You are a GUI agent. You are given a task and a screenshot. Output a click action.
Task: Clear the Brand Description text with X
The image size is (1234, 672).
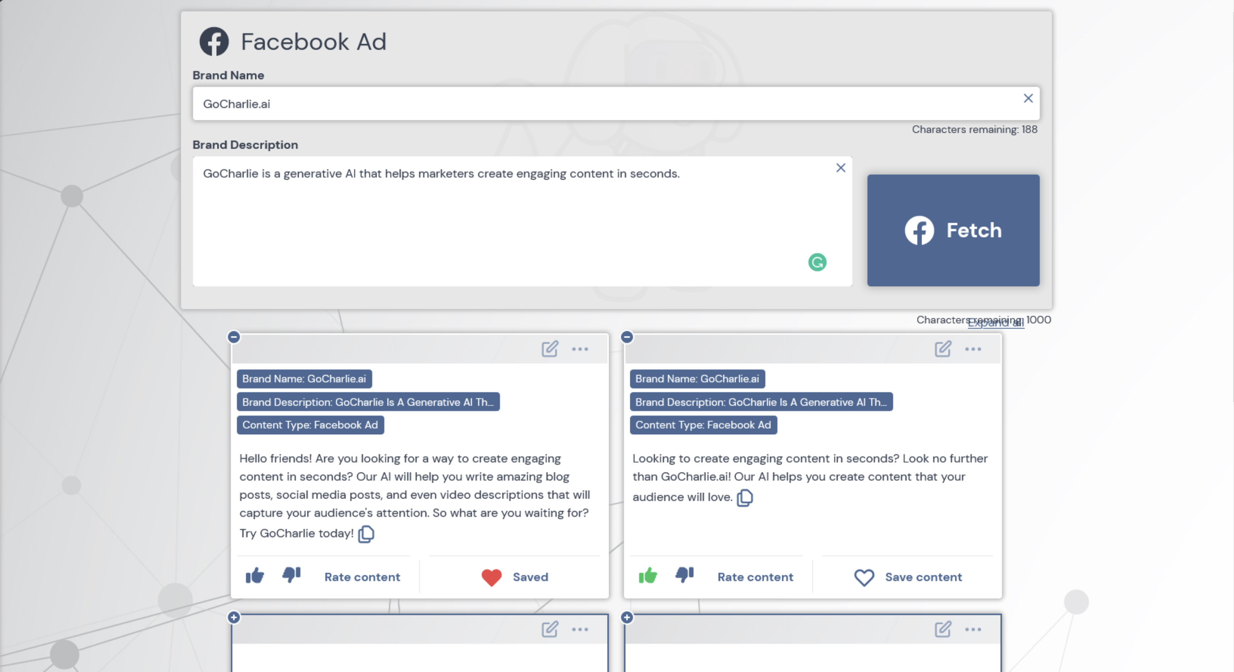841,168
